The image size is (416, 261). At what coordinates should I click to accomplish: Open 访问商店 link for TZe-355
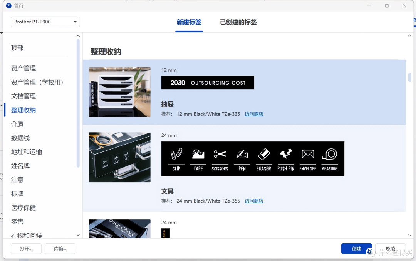coord(254,201)
